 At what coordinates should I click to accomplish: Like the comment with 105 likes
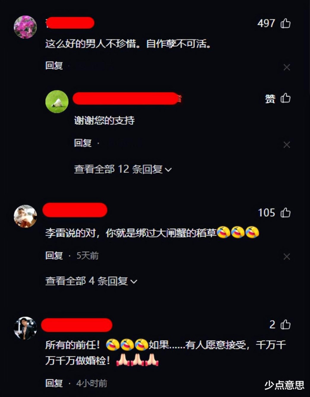click(285, 212)
